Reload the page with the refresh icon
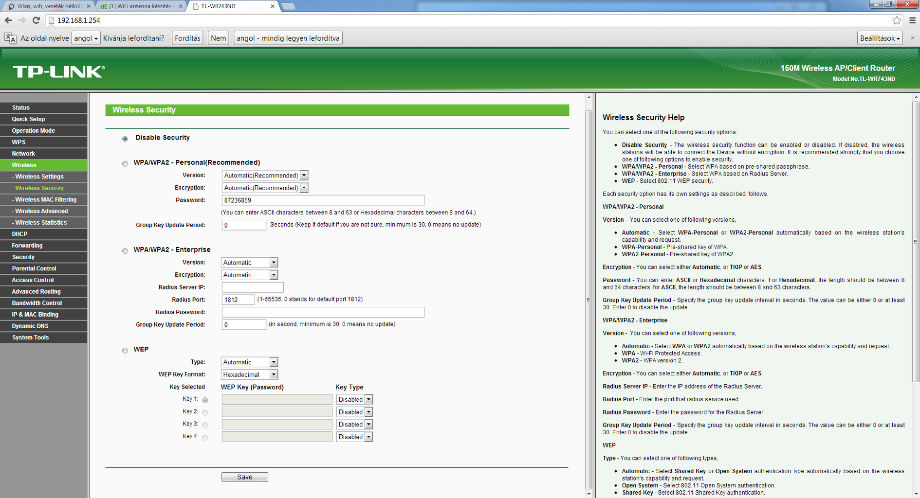The image size is (920, 498). coord(36,20)
